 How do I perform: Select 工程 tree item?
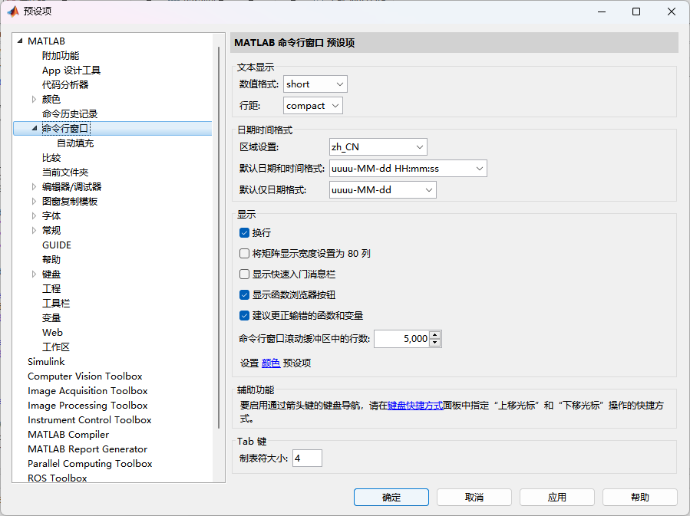51,289
